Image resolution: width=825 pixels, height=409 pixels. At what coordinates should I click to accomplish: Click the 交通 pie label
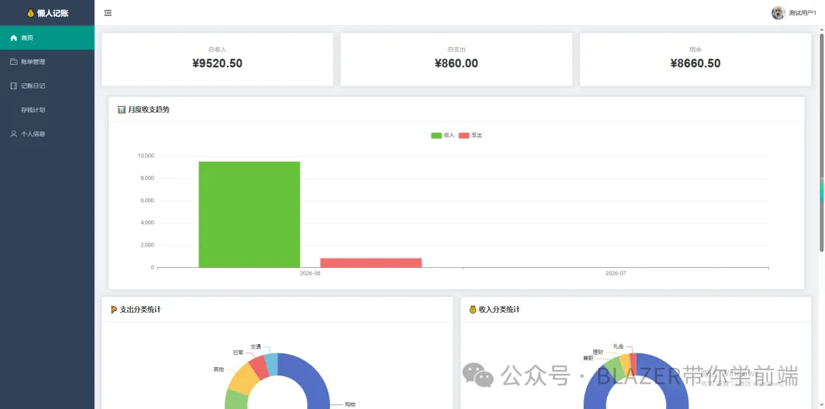tap(256, 346)
